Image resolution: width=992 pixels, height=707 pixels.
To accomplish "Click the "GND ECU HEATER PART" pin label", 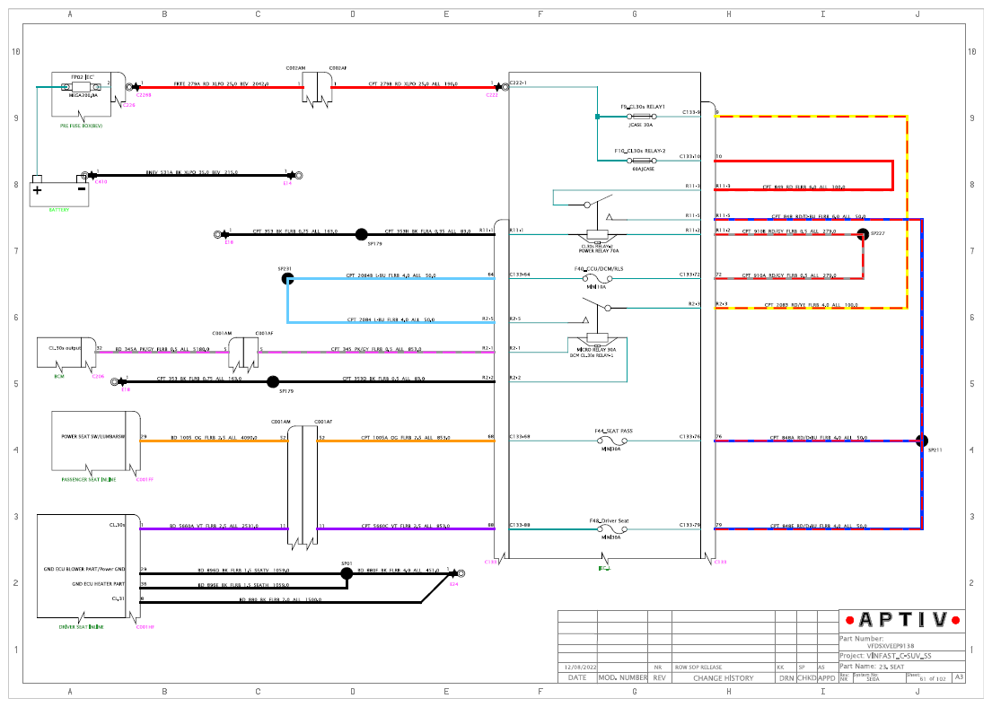I will pos(98,584).
